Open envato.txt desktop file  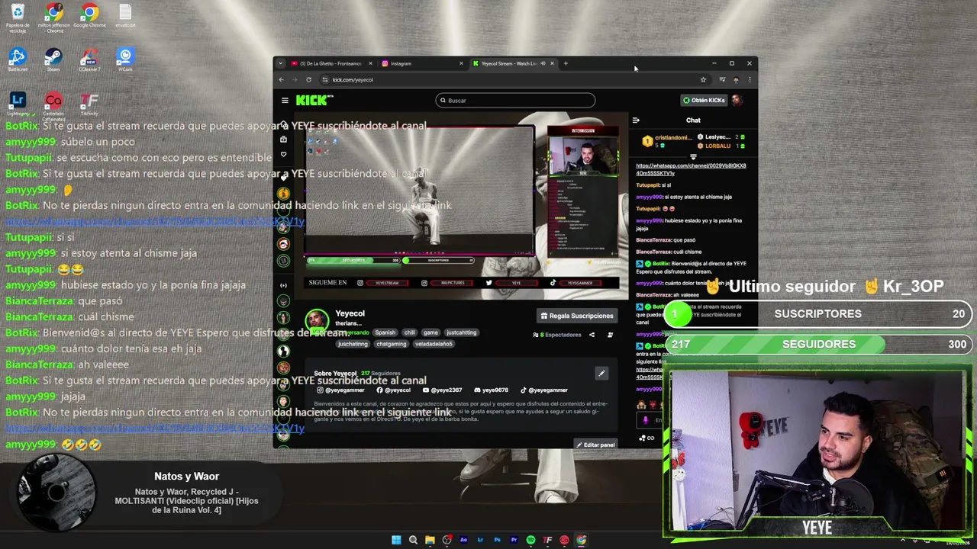click(125, 16)
